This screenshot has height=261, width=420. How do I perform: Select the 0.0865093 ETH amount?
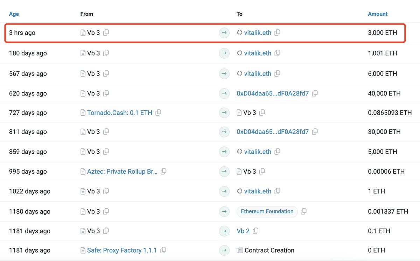pyautogui.click(x=390, y=113)
